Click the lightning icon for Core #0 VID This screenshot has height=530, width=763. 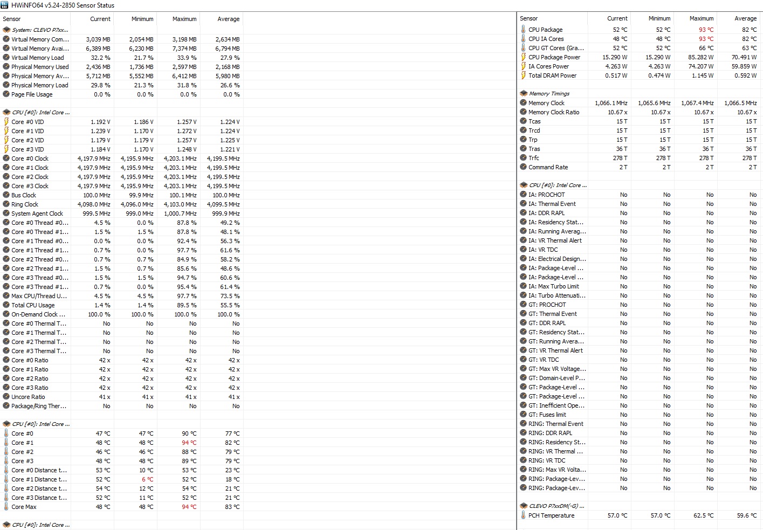[6, 121]
